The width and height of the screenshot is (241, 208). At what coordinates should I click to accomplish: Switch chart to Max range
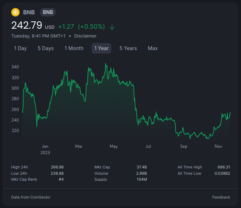coord(153,48)
